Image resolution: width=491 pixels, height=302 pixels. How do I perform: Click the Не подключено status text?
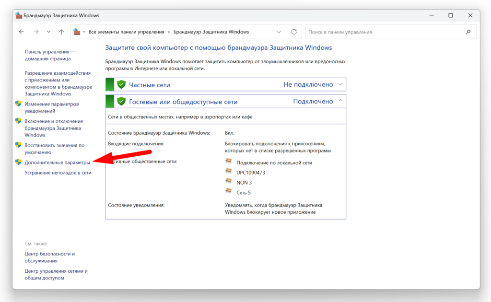[x=308, y=84]
